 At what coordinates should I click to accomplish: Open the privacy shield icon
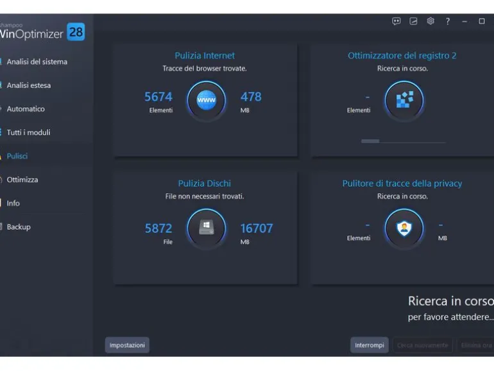(404, 228)
